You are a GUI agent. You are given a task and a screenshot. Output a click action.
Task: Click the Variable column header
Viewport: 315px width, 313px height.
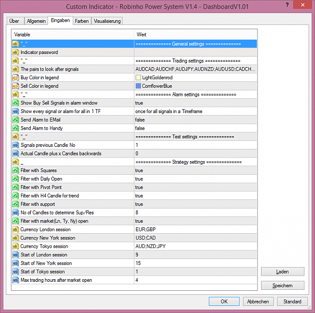coord(73,35)
